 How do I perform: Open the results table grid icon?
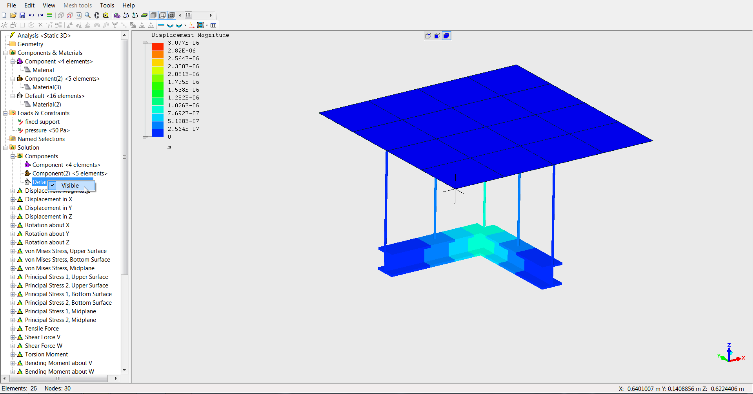pos(213,25)
